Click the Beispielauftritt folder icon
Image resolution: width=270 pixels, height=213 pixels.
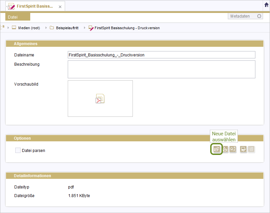(x=52, y=28)
